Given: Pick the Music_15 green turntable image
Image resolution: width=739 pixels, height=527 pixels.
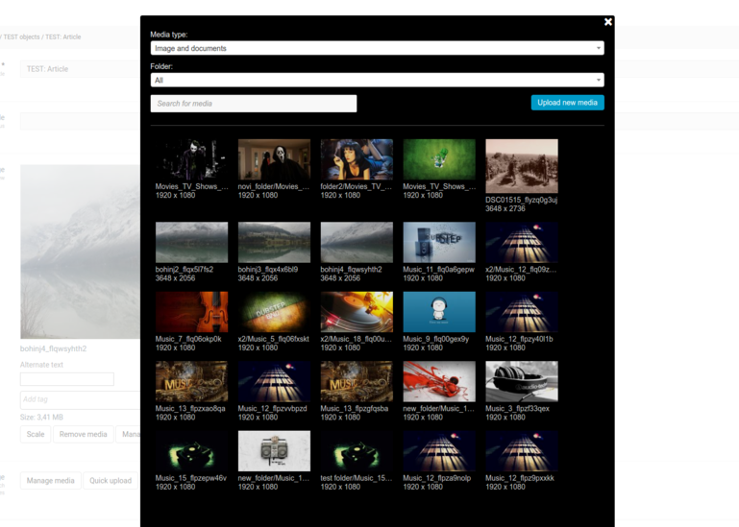Looking at the screenshot, I should [x=191, y=450].
